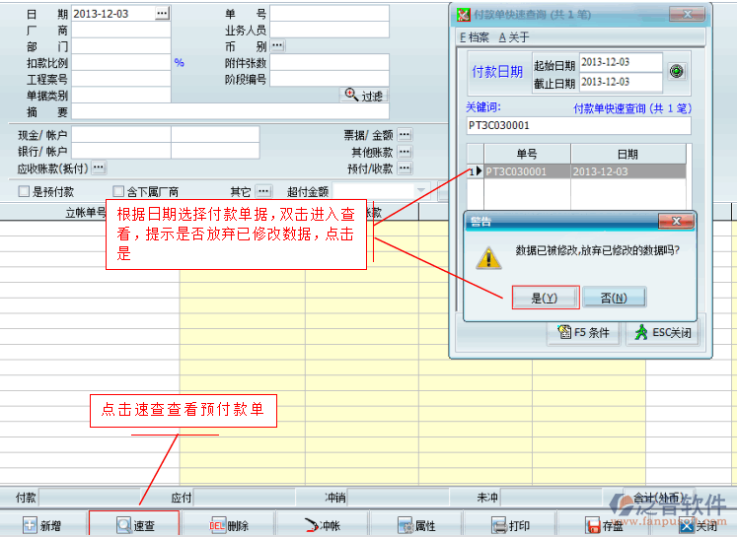Click 否(N) in the warning dialog
Viewport: 737px width, 537px height.
[613, 298]
